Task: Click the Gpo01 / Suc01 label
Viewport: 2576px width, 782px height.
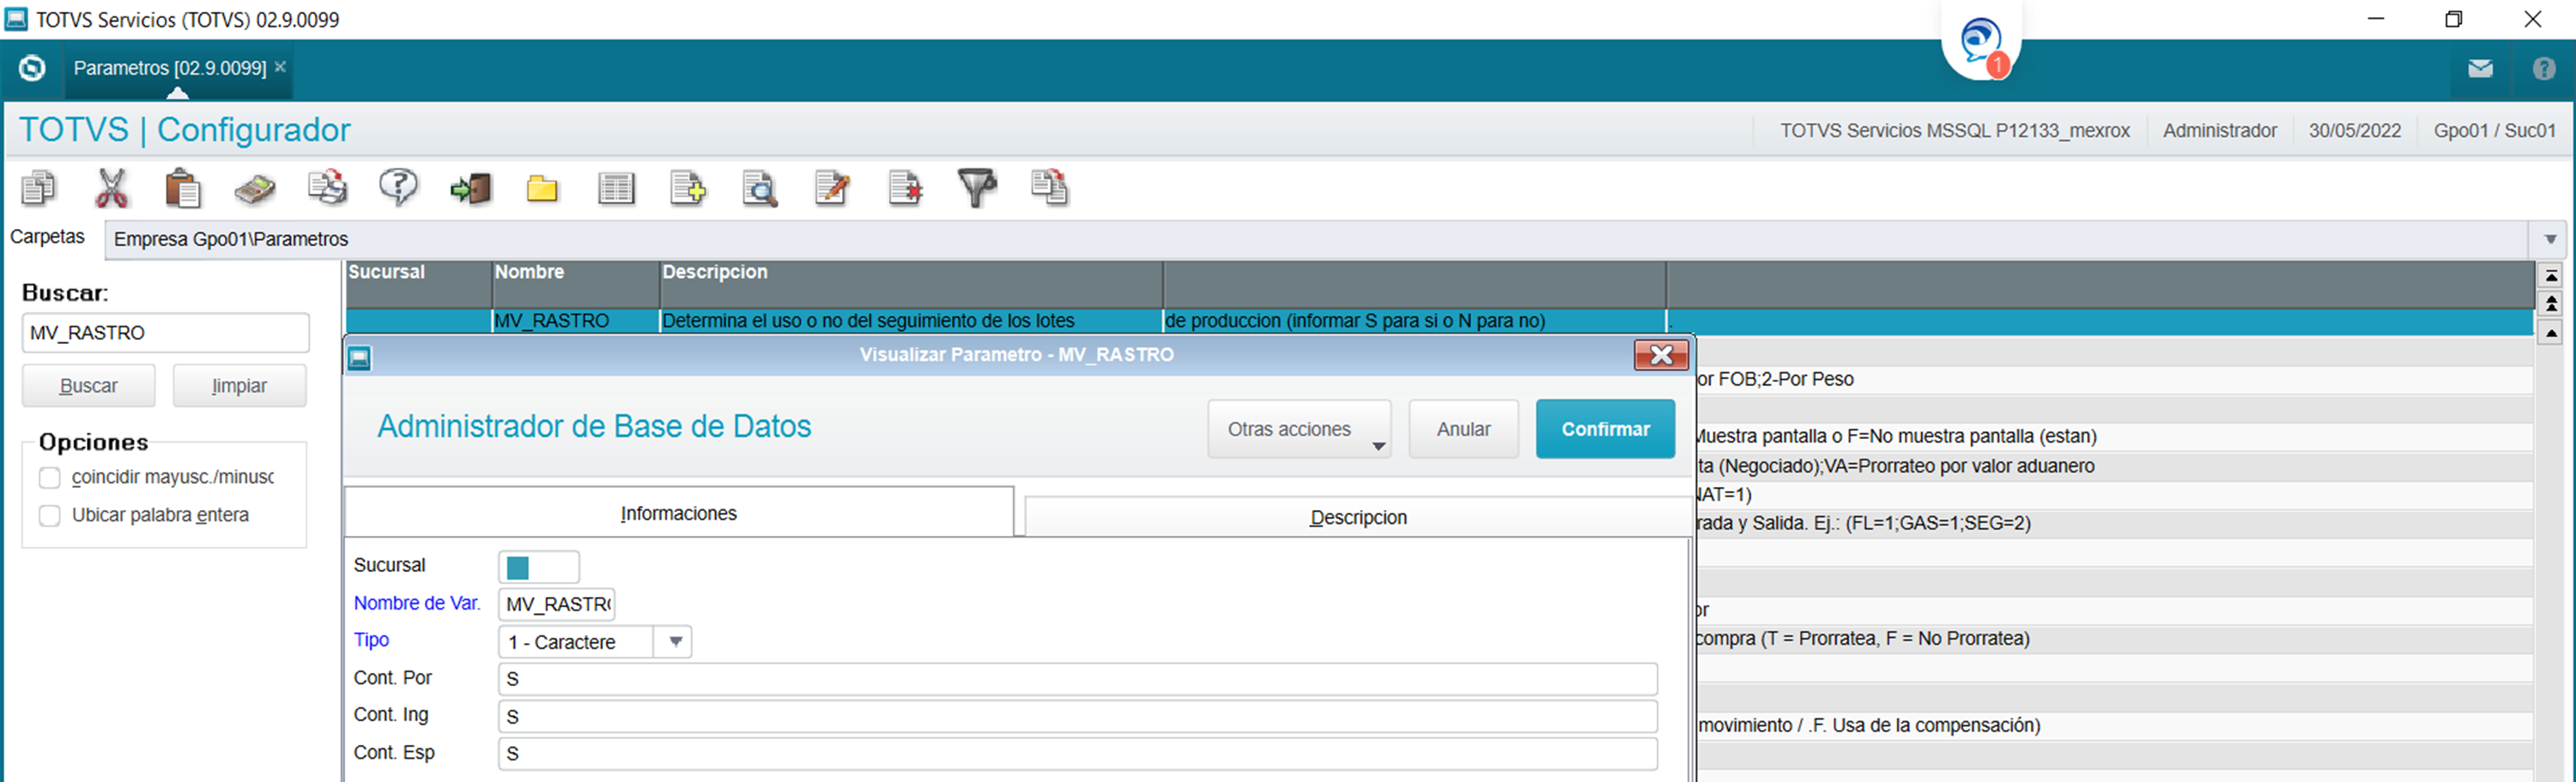Action: [x=2494, y=131]
